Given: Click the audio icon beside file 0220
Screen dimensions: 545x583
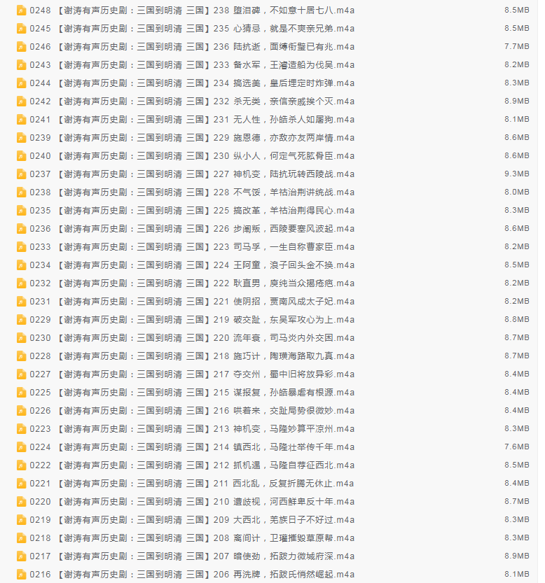Looking at the screenshot, I should click(21, 502).
